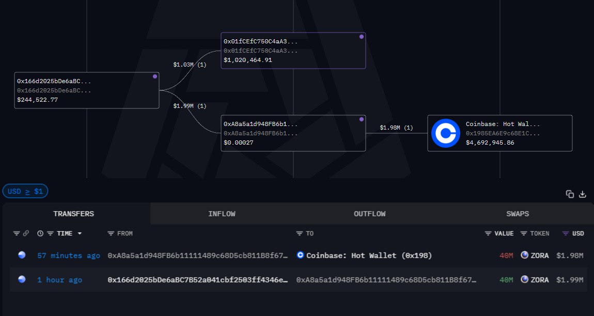
Task: Remove the USD ≥ $1 filter chip
Action: tap(25, 192)
